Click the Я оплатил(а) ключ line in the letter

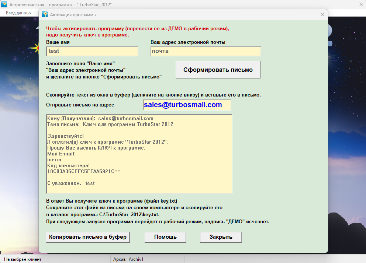pos(108,142)
